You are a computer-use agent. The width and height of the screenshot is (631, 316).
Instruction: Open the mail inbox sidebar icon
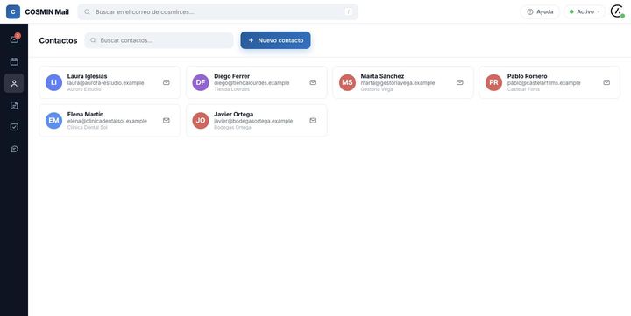coord(14,39)
